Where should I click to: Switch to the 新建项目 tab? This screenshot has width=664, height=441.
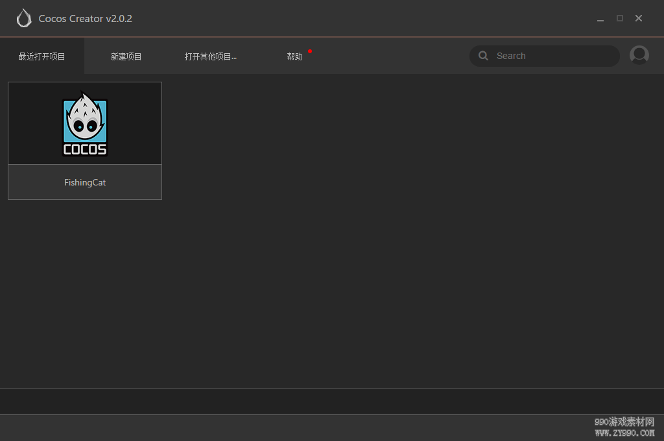pyautogui.click(x=126, y=56)
